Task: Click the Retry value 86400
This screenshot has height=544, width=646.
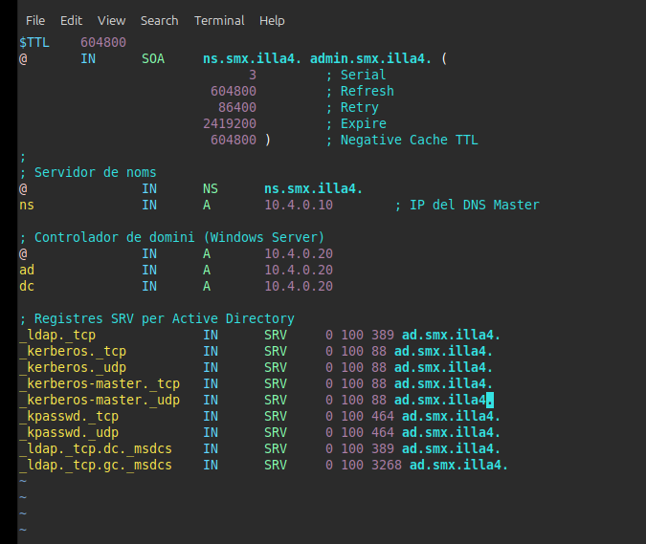Action: click(x=237, y=108)
